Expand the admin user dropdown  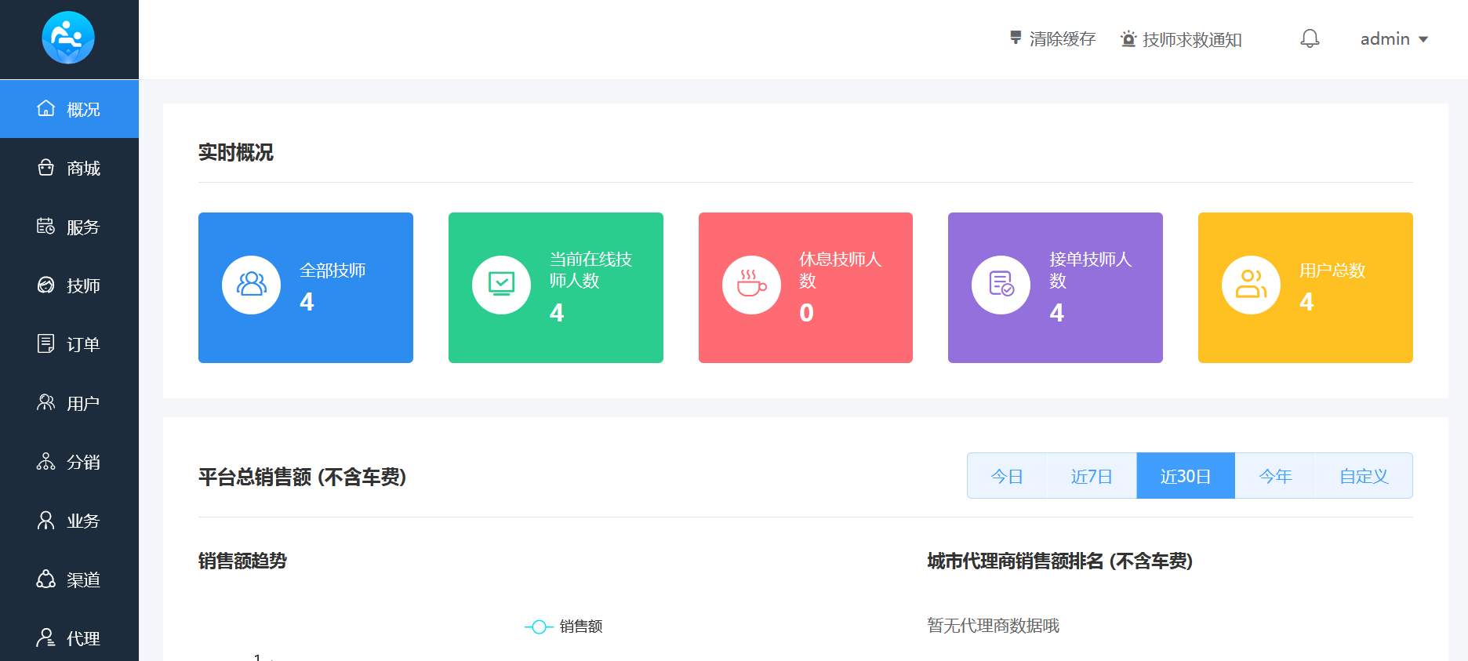coord(1394,39)
